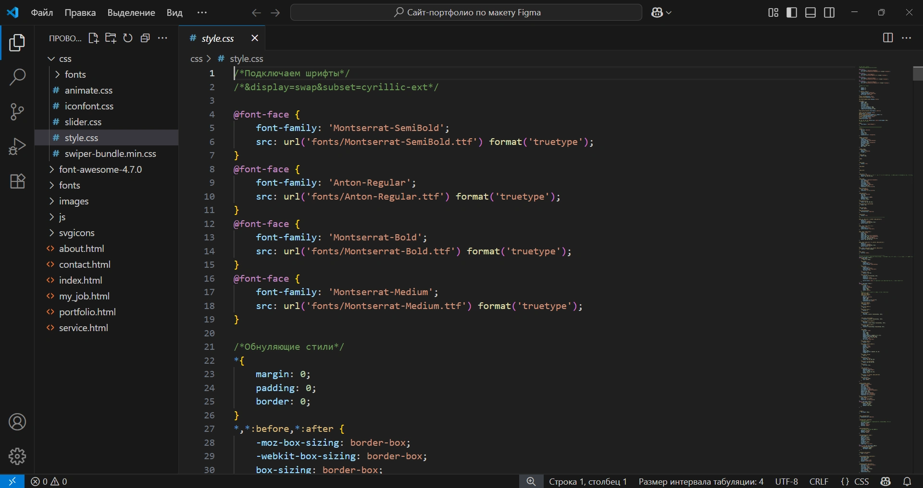
Task: Refresh the explorer file tree
Action: (128, 38)
